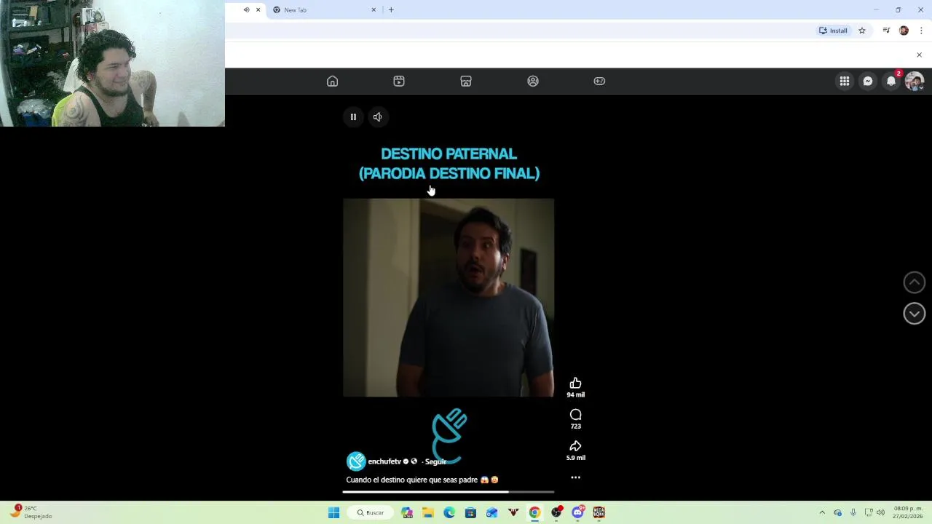Open the Reels video tab icon
This screenshot has height=524, width=932.
(399, 81)
